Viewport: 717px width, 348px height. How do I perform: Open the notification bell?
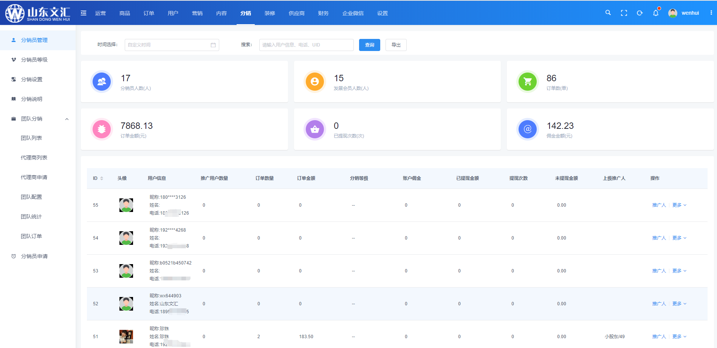point(656,13)
